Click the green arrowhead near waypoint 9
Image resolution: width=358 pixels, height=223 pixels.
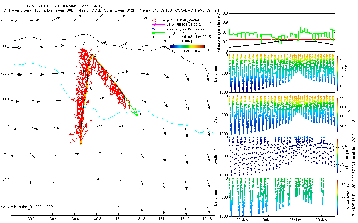tap(136, 114)
